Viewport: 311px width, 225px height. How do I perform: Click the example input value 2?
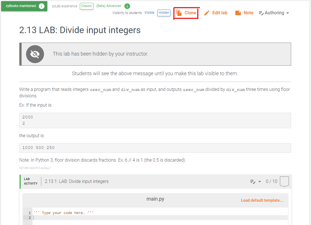coord(24,123)
